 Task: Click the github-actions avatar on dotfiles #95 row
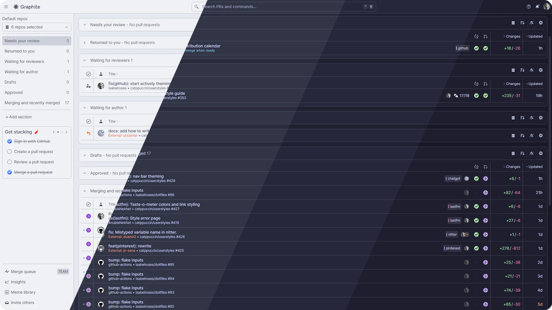pos(101,262)
